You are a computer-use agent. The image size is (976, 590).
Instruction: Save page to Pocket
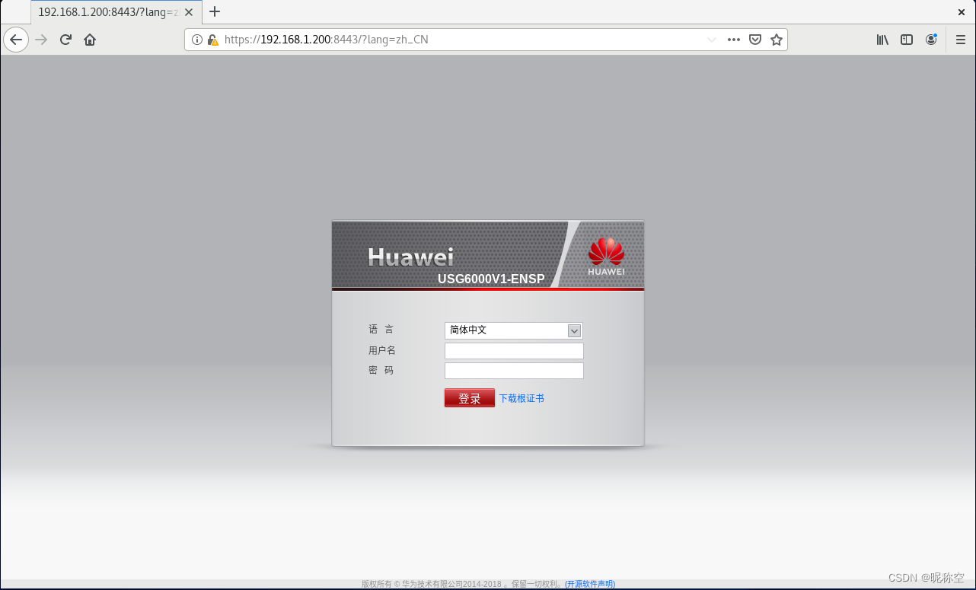click(x=755, y=40)
